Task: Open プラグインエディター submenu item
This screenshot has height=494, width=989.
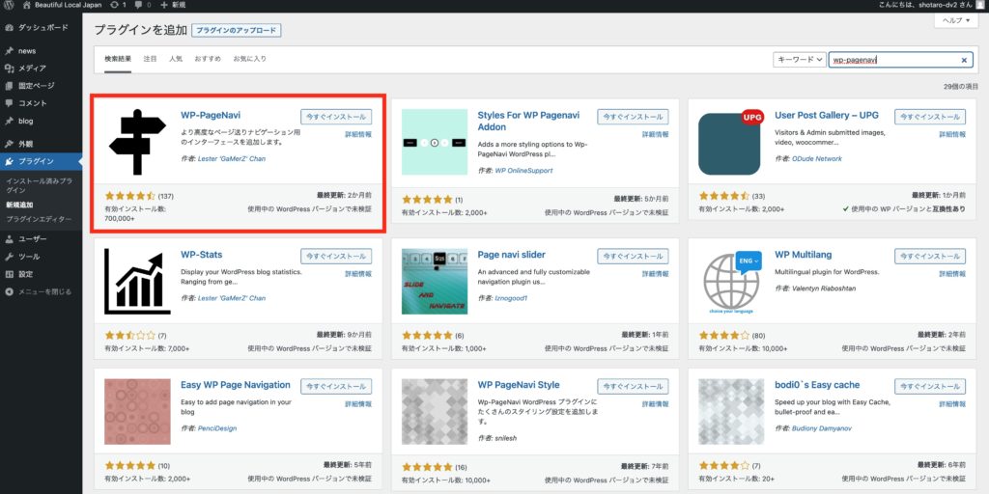Action: pyautogui.click(x=39, y=219)
